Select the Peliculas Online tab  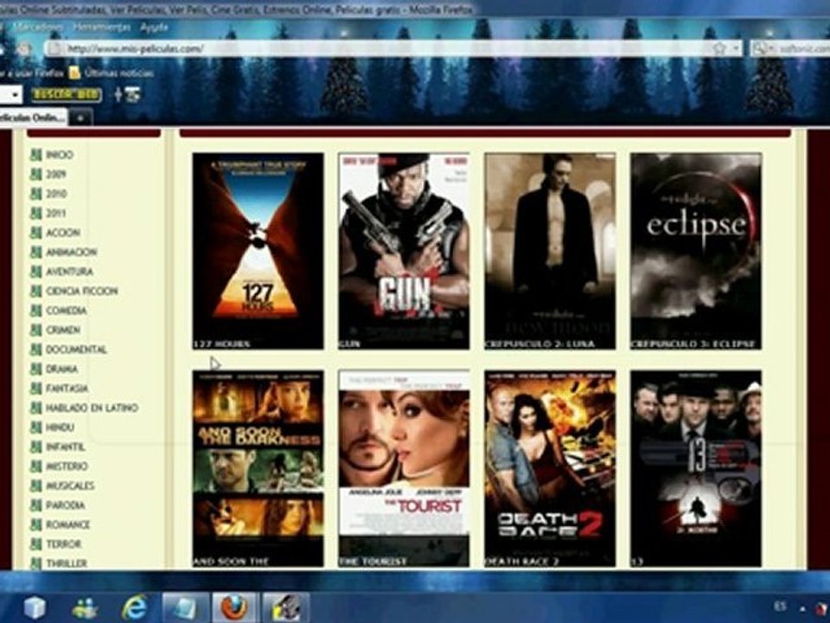click(x=33, y=118)
